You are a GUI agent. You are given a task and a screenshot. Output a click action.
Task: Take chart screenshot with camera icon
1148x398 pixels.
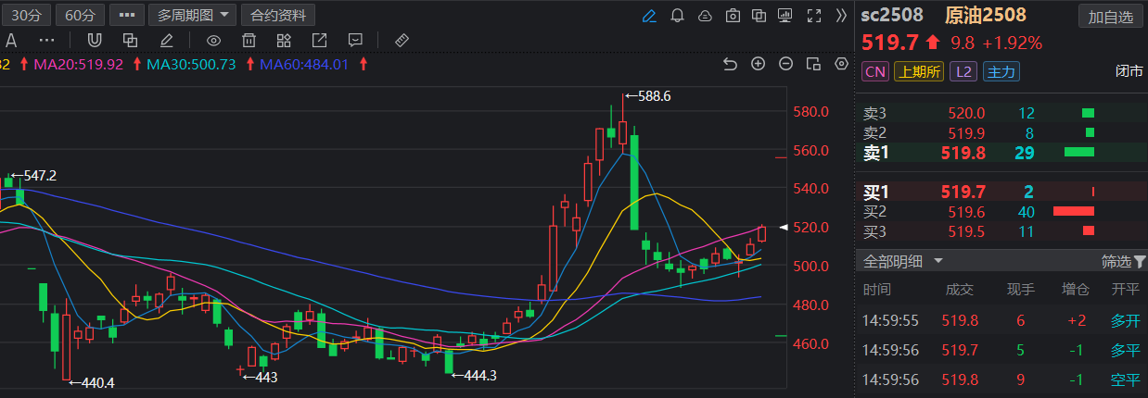point(733,15)
